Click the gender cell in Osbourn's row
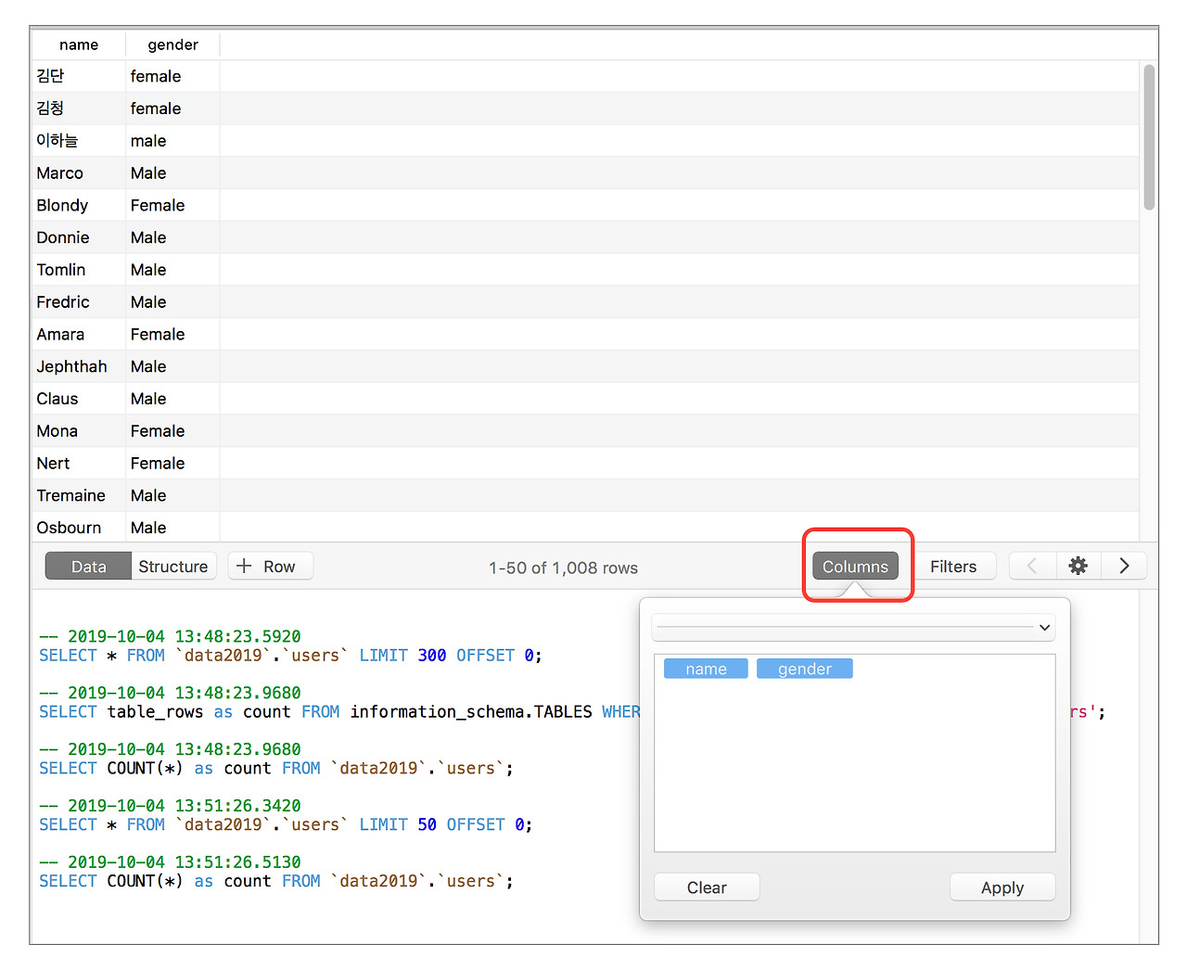 click(x=172, y=527)
